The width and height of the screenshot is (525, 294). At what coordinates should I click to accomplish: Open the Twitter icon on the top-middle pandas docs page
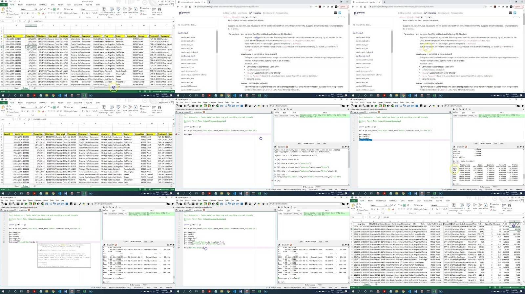pos(340,13)
